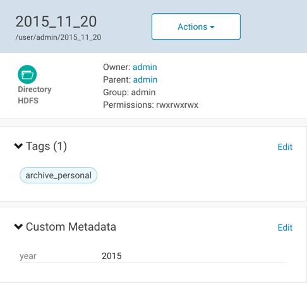Click the Permissions rwxrwxrwx text
Image resolution: width=307 pixels, height=283 pixels.
pyautogui.click(x=150, y=105)
